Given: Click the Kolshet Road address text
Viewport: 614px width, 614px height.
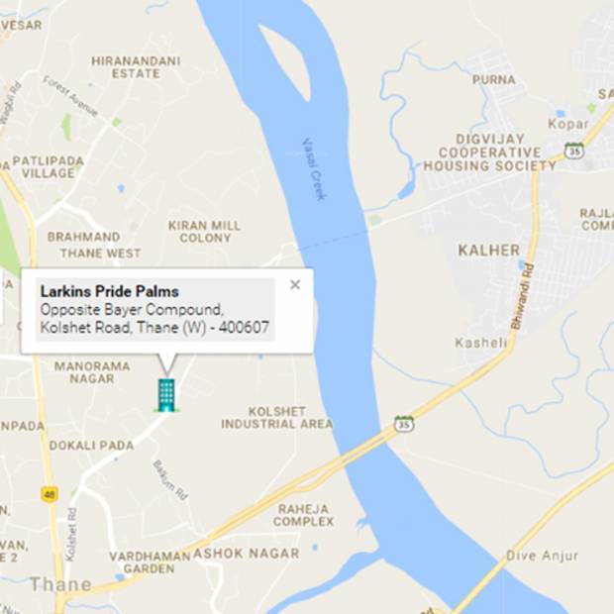Looking at the screenshot, I should [154, 328].
